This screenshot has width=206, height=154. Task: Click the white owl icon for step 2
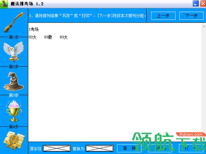point(14,52)
